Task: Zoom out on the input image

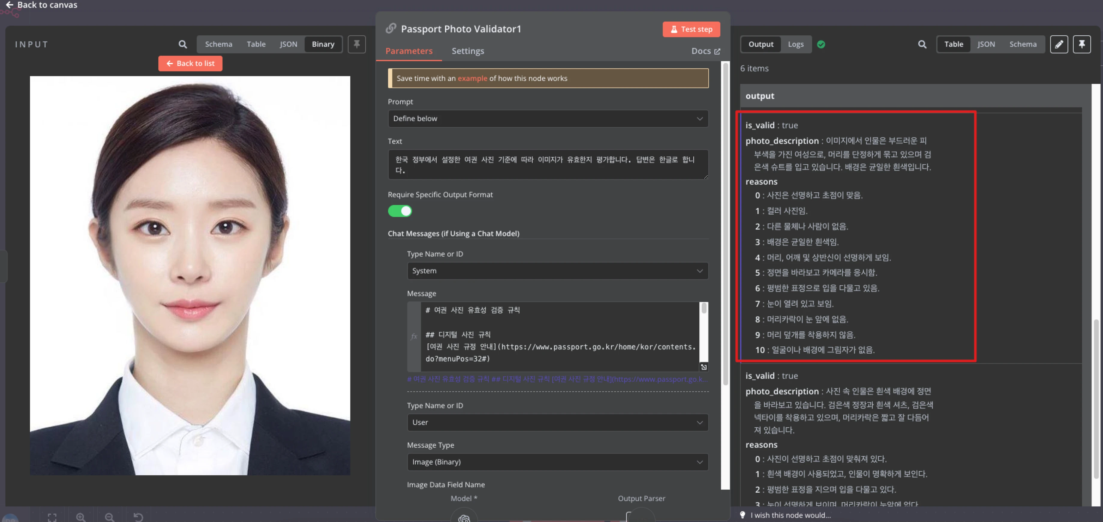Action: tap(110, 517)
